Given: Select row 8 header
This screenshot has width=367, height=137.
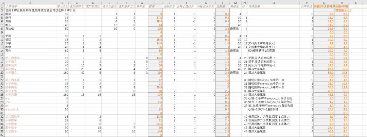Looking at the screenshot, I should coord(2,29).
